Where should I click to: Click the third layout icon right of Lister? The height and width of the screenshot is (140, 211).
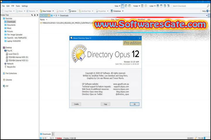click(165, 6)
